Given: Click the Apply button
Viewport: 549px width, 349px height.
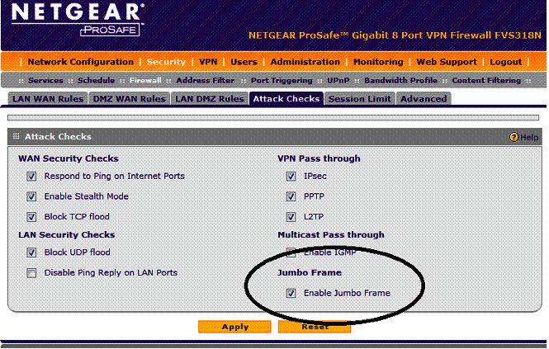Looking at the screenshot, I should click(234, 327).
